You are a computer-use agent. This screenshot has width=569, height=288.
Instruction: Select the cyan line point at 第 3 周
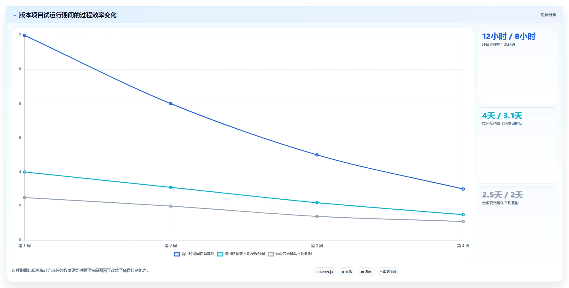tap(317, 203)
